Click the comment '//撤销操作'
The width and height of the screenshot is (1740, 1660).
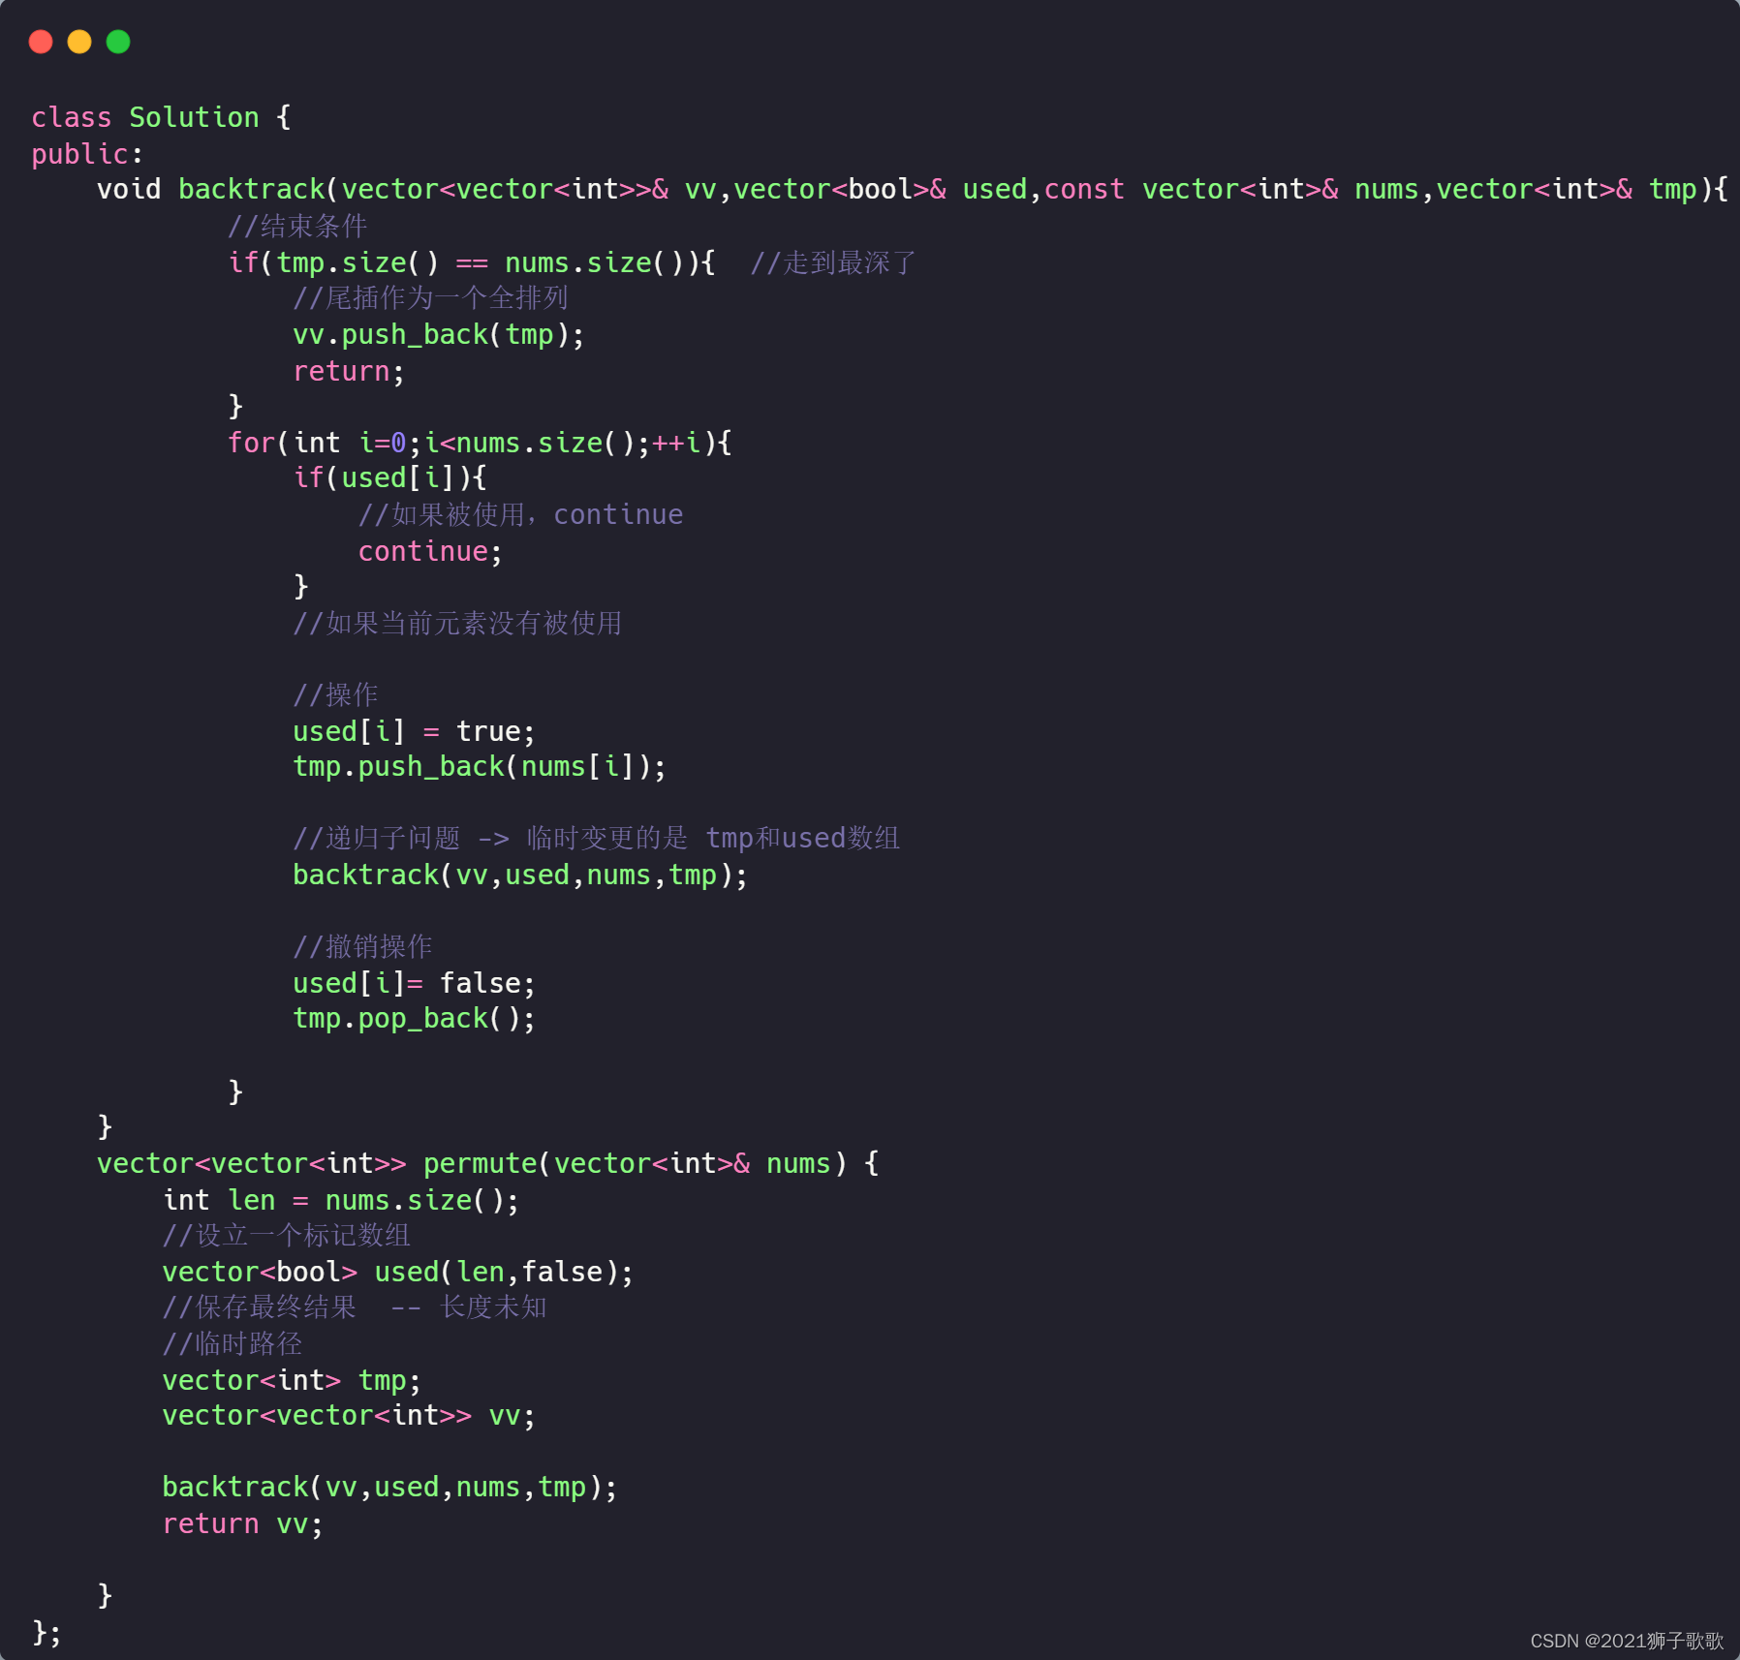coord(362,946)
